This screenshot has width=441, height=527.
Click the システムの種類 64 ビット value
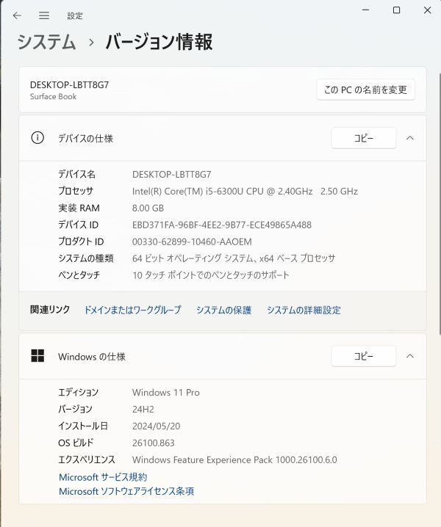tap(234, 258)
